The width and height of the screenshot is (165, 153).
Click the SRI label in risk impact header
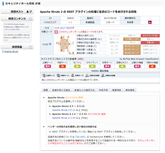coord(80,59)
